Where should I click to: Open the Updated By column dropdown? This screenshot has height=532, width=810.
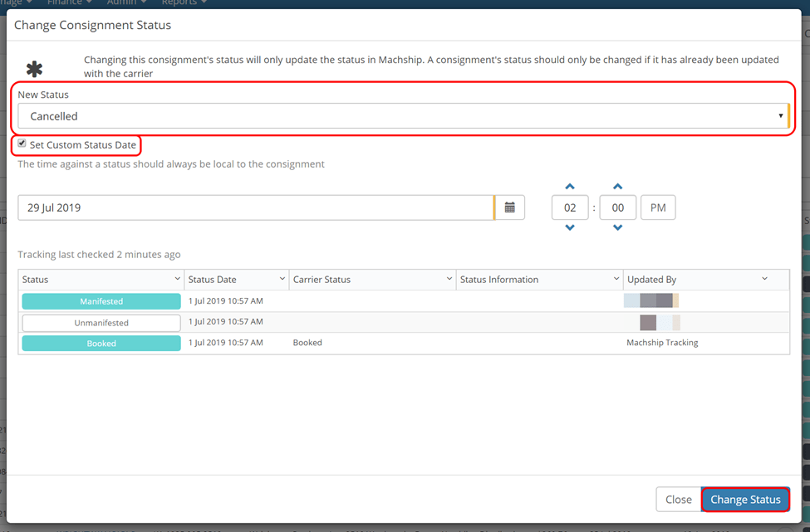[x=764, y=279]
